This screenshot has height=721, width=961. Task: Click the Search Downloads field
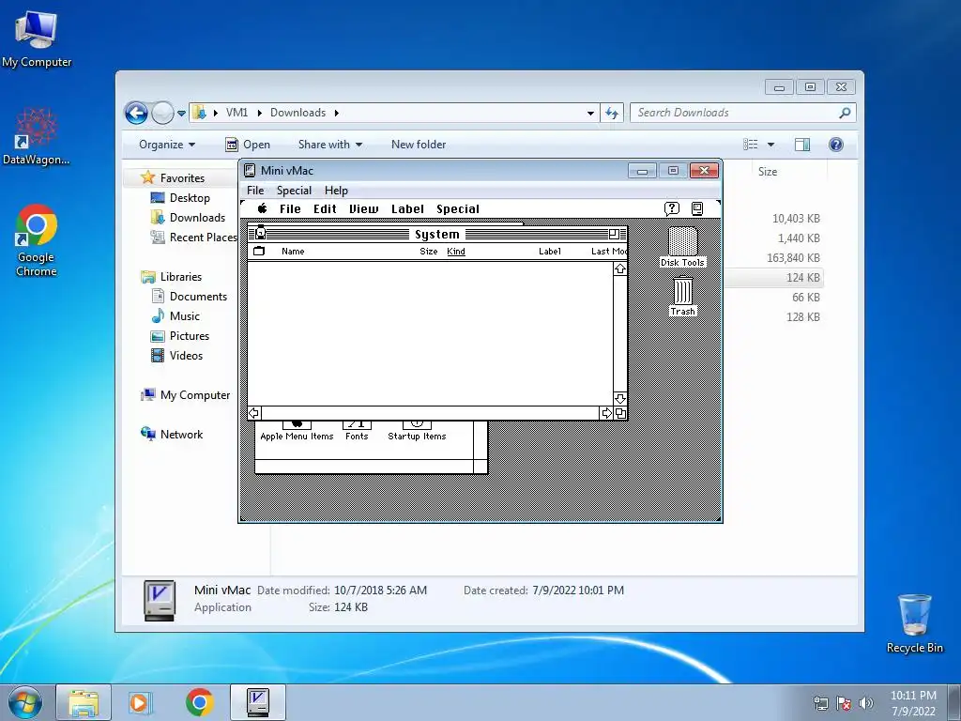point(743,113)
